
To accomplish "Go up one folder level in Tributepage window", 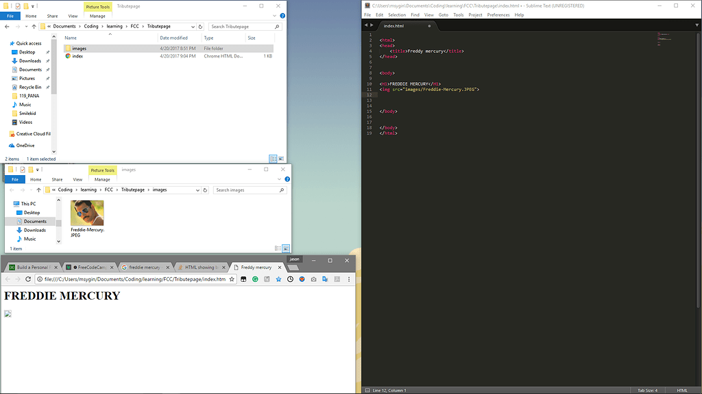I will click(34, 27).
